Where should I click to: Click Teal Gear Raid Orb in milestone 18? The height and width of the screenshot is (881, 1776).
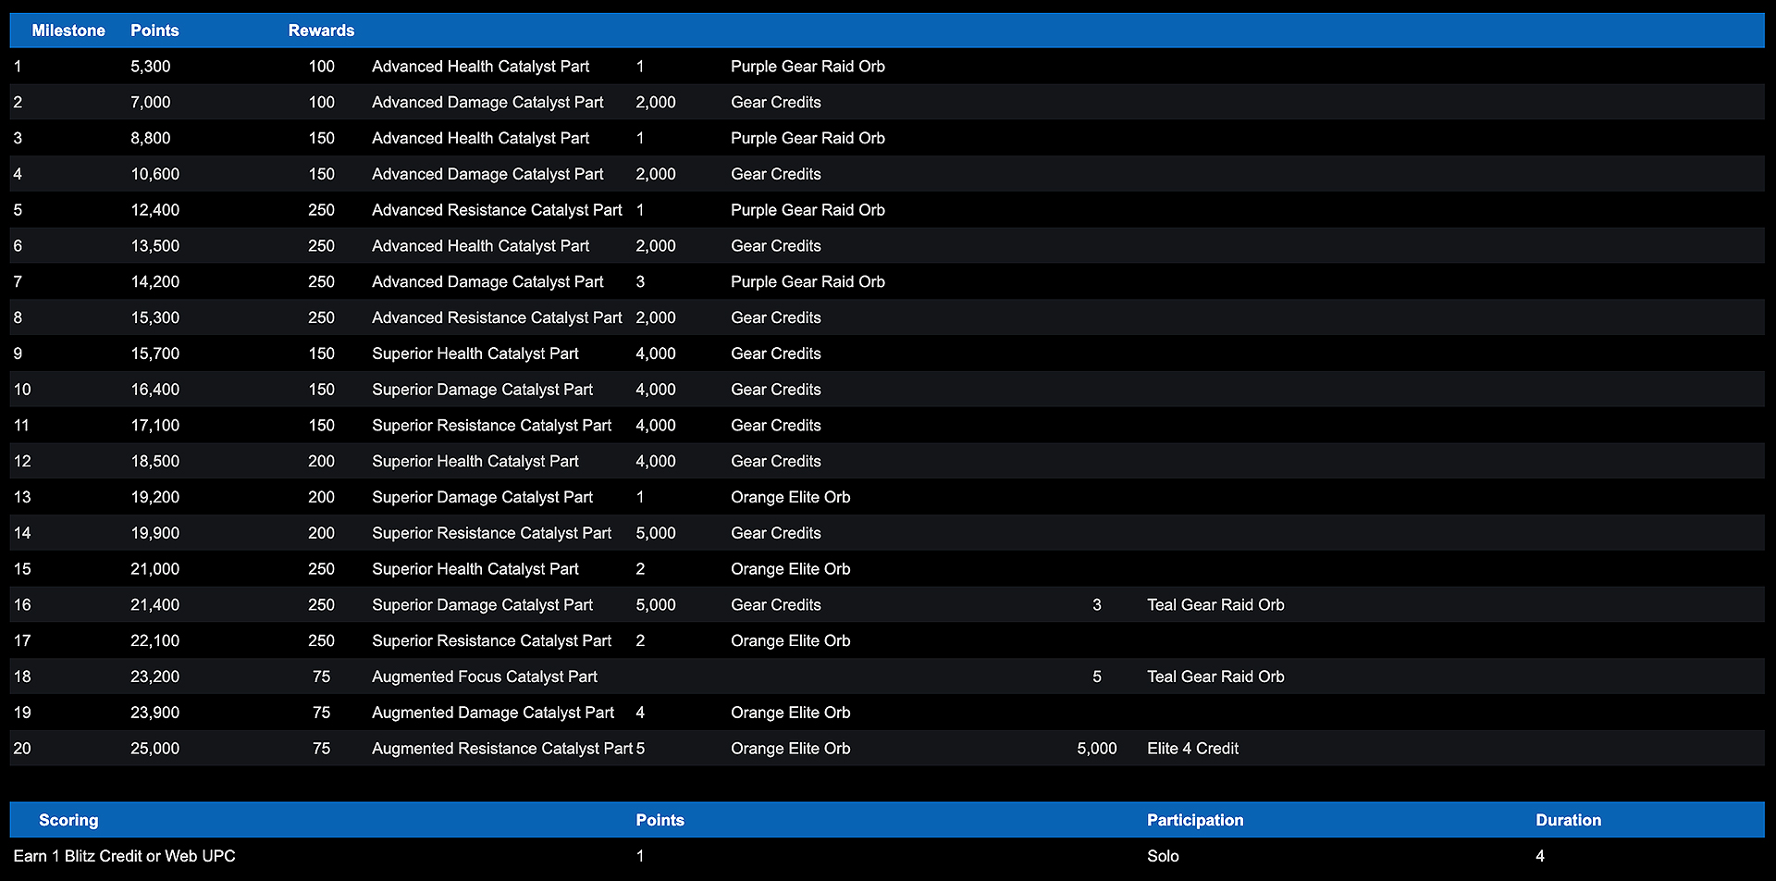tap(1215, 676)
